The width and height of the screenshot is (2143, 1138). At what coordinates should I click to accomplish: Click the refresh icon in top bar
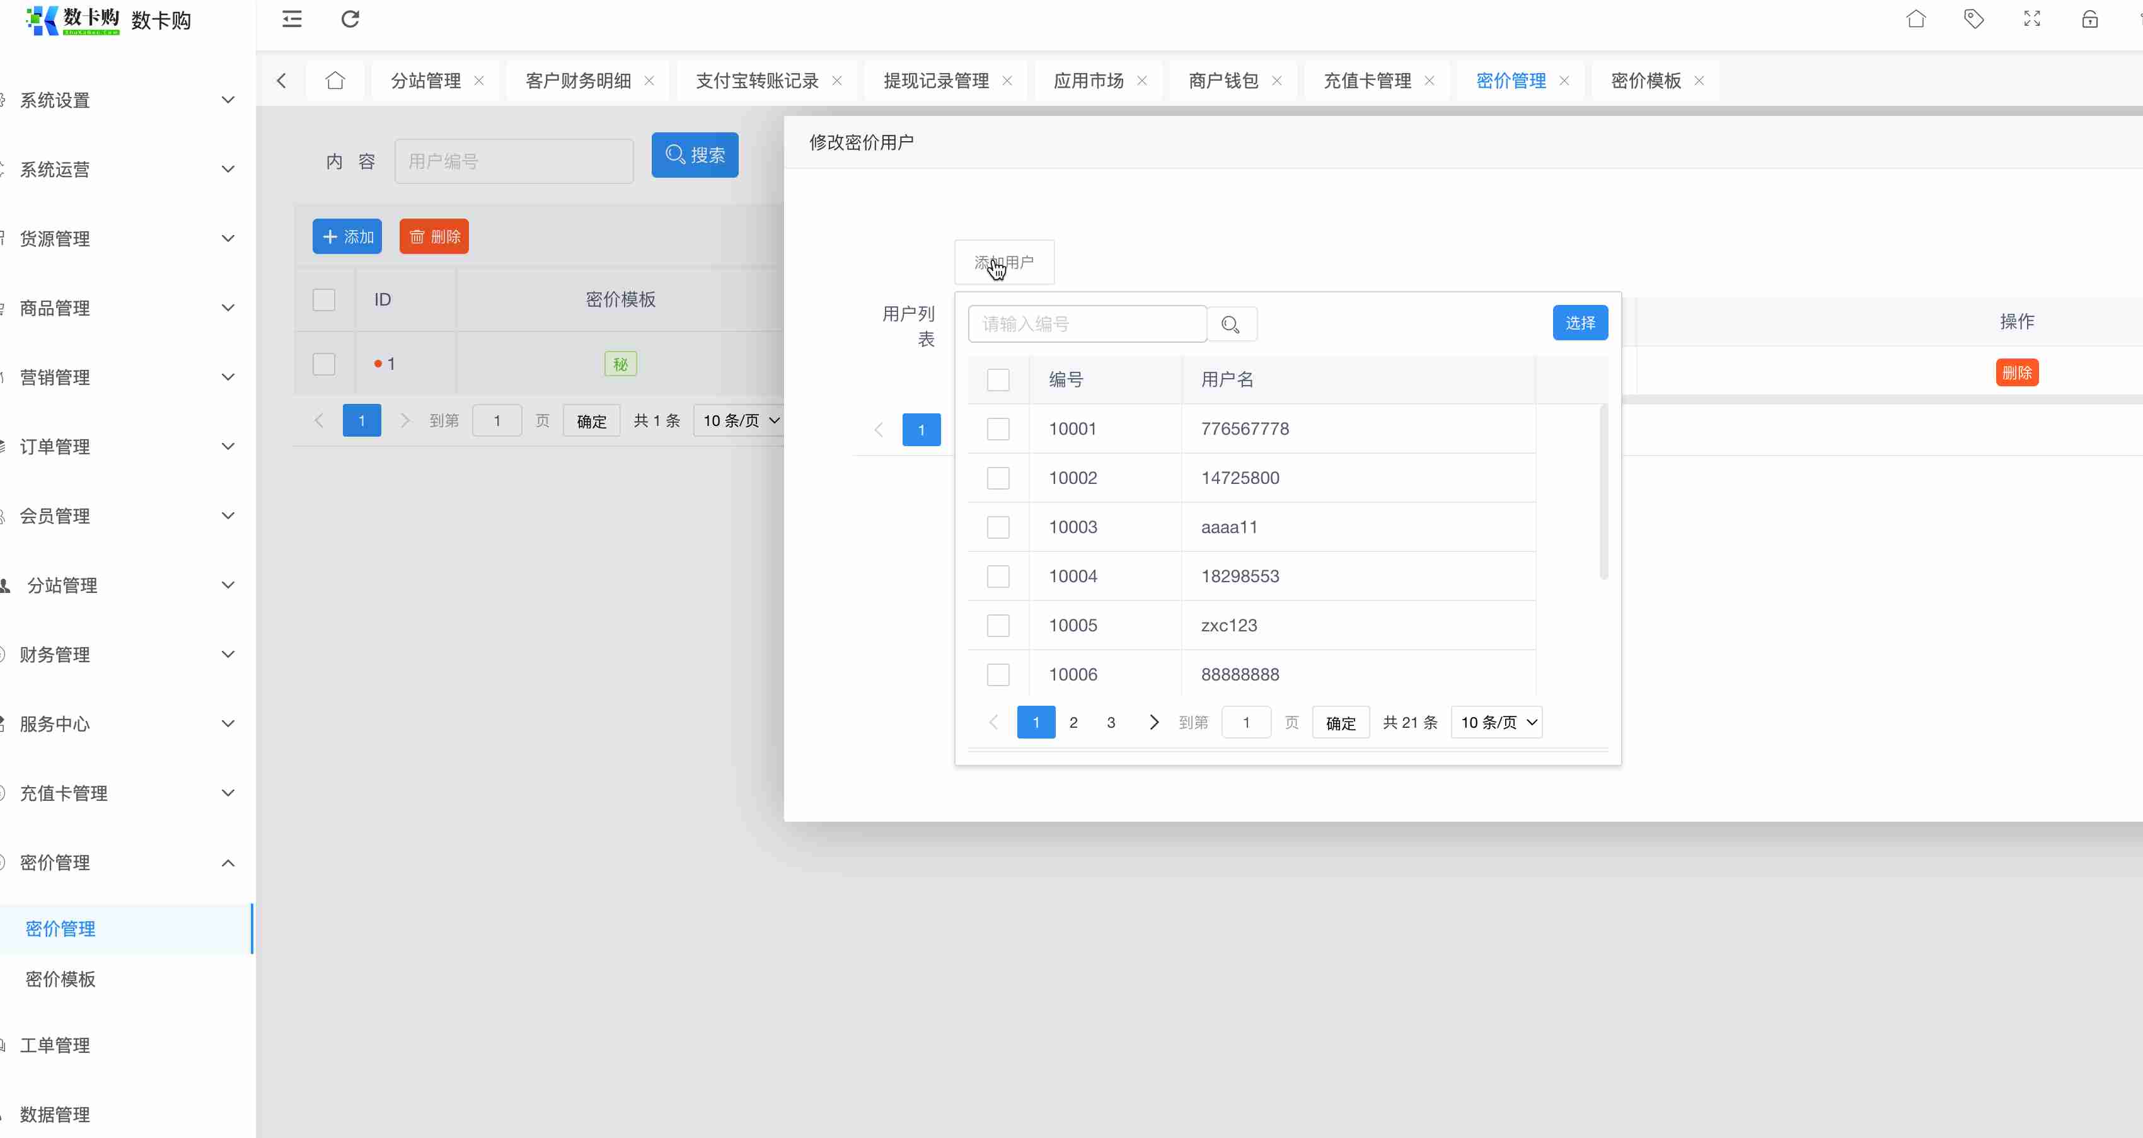(x=350, y=19)
